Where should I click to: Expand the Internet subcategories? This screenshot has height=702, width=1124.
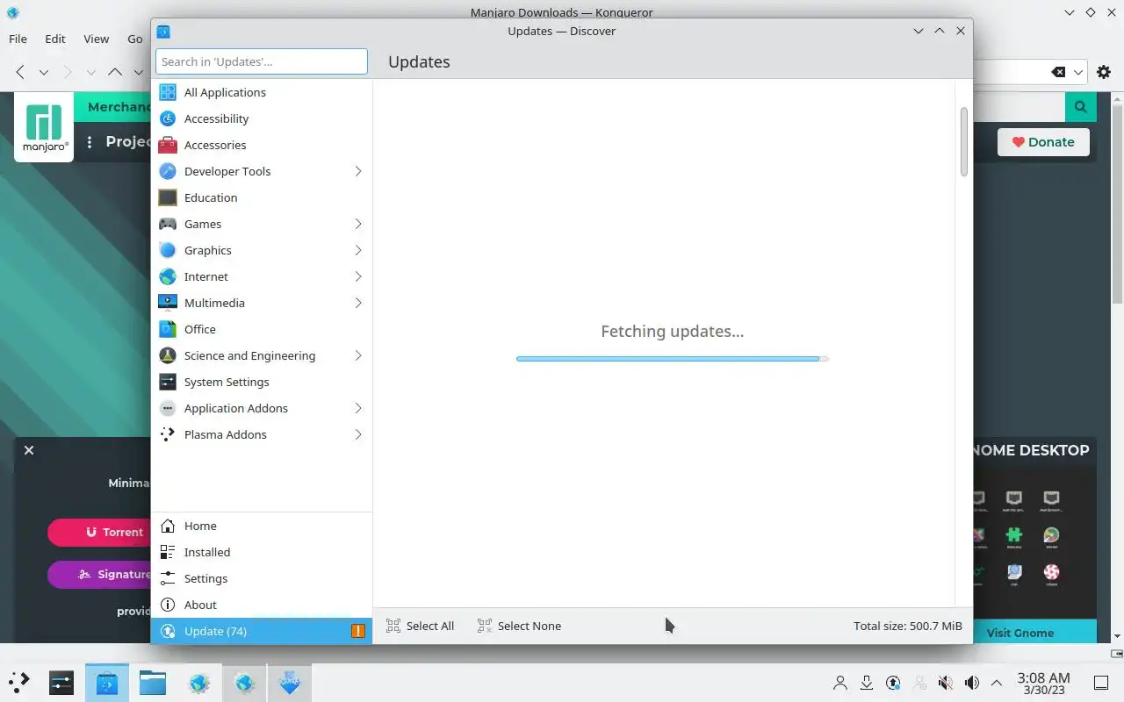358,276
